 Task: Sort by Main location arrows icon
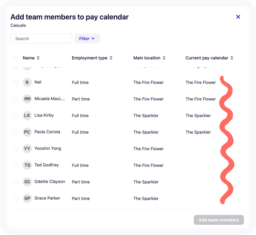tap(164, 58)
